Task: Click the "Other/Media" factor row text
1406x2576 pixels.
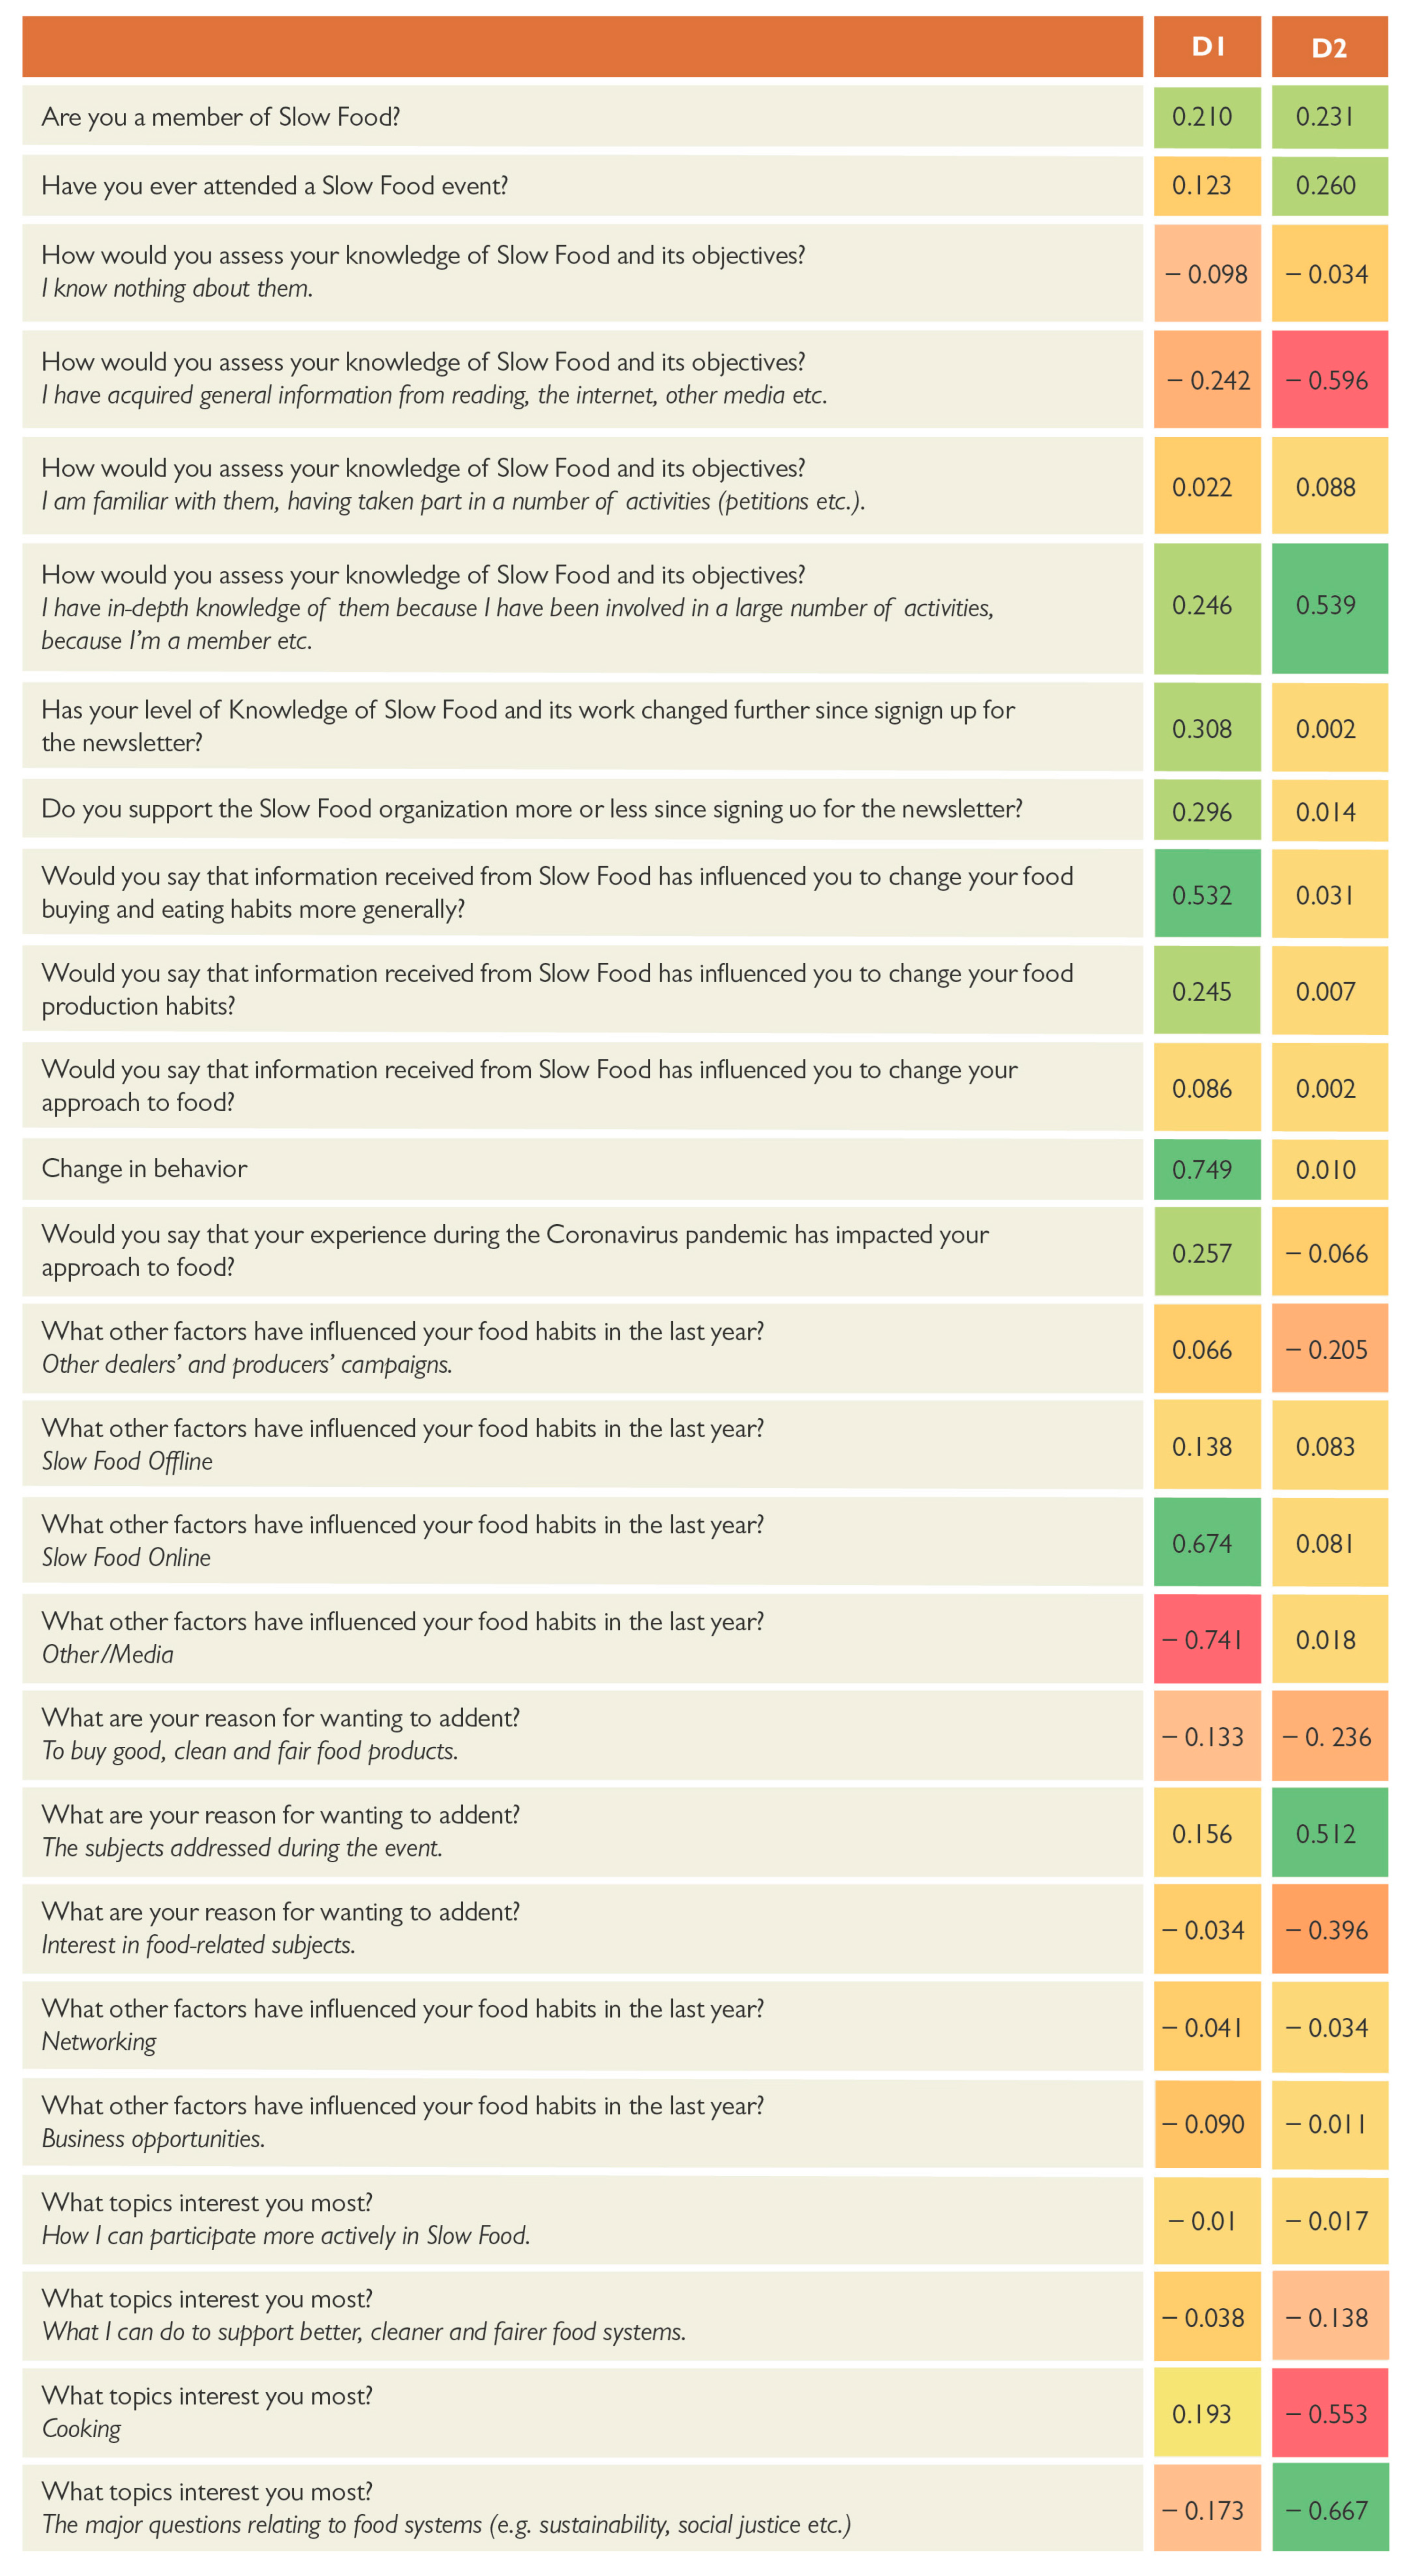Action: pyautogui.click(x=108, y=1654)
